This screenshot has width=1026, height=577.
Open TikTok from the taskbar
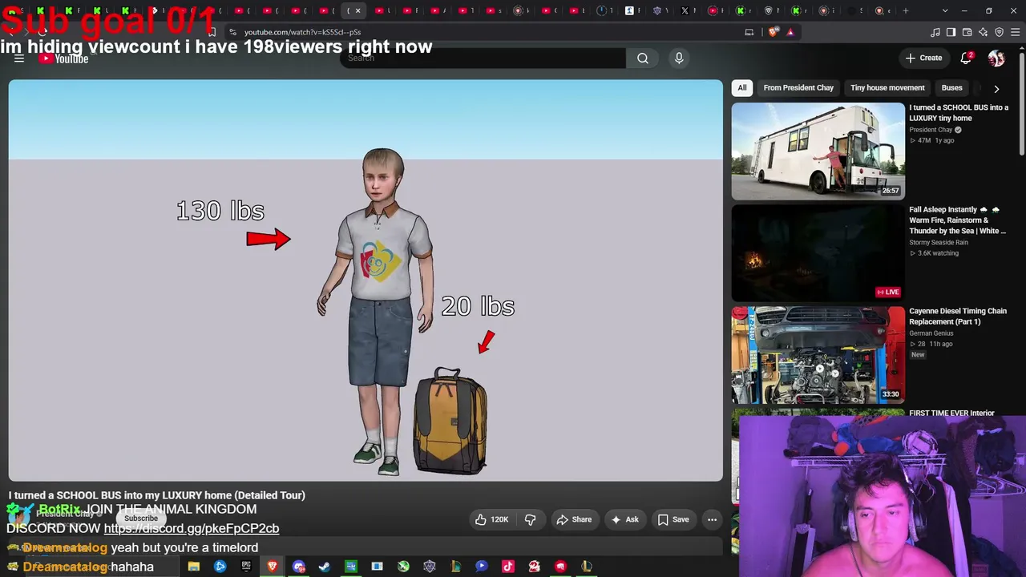(507, 567)
